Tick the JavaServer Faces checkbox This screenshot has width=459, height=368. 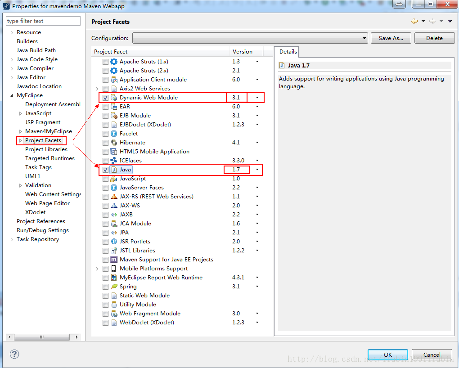click(x=105, y=188)
